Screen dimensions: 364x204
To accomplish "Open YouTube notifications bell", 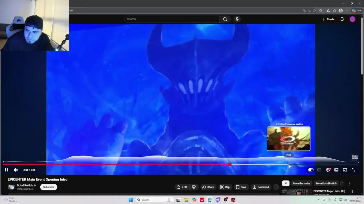I will coord(342,19).
